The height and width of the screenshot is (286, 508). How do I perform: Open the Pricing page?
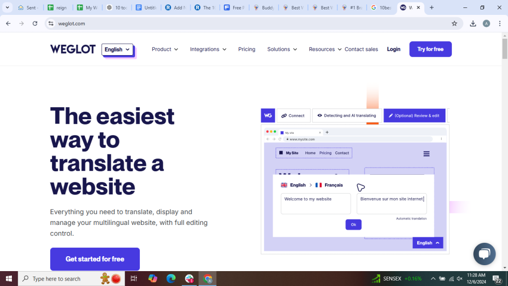click(x=247, y=49)
